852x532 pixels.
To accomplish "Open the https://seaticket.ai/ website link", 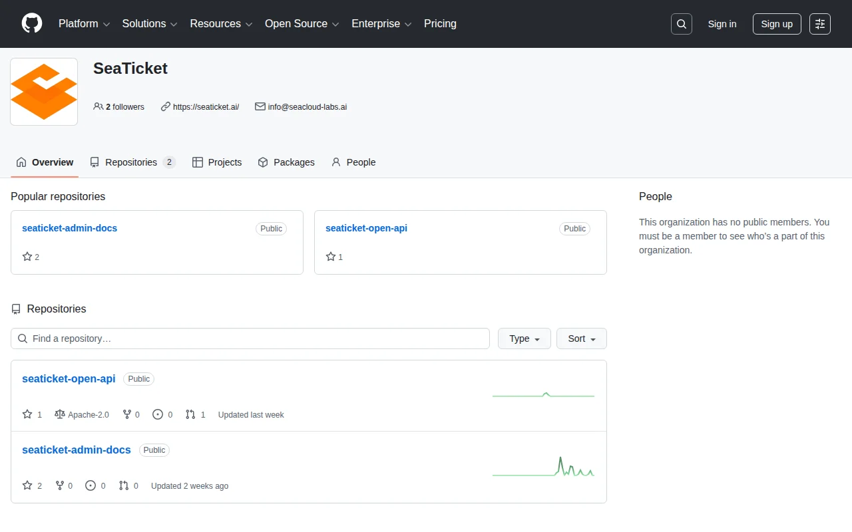I will coord(206,106).
